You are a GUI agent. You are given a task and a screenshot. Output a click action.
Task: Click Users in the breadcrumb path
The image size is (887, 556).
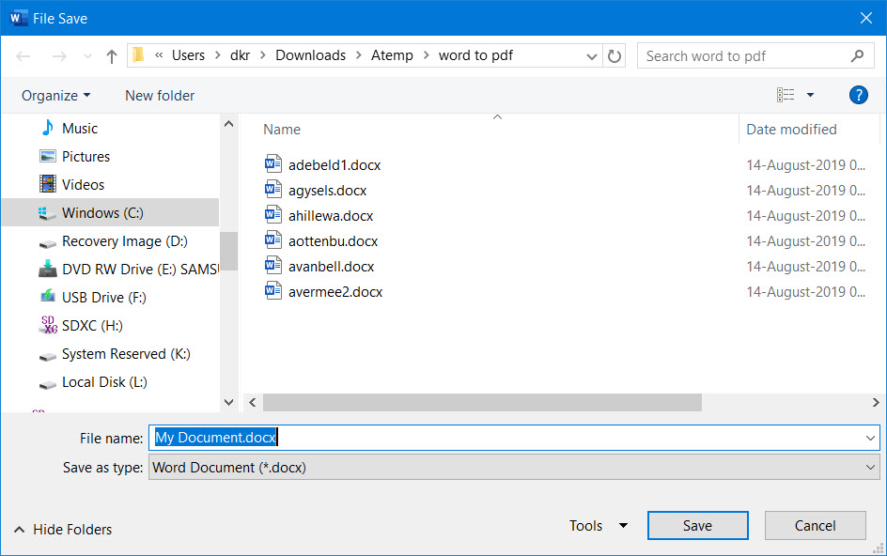[x=188, y=55]
